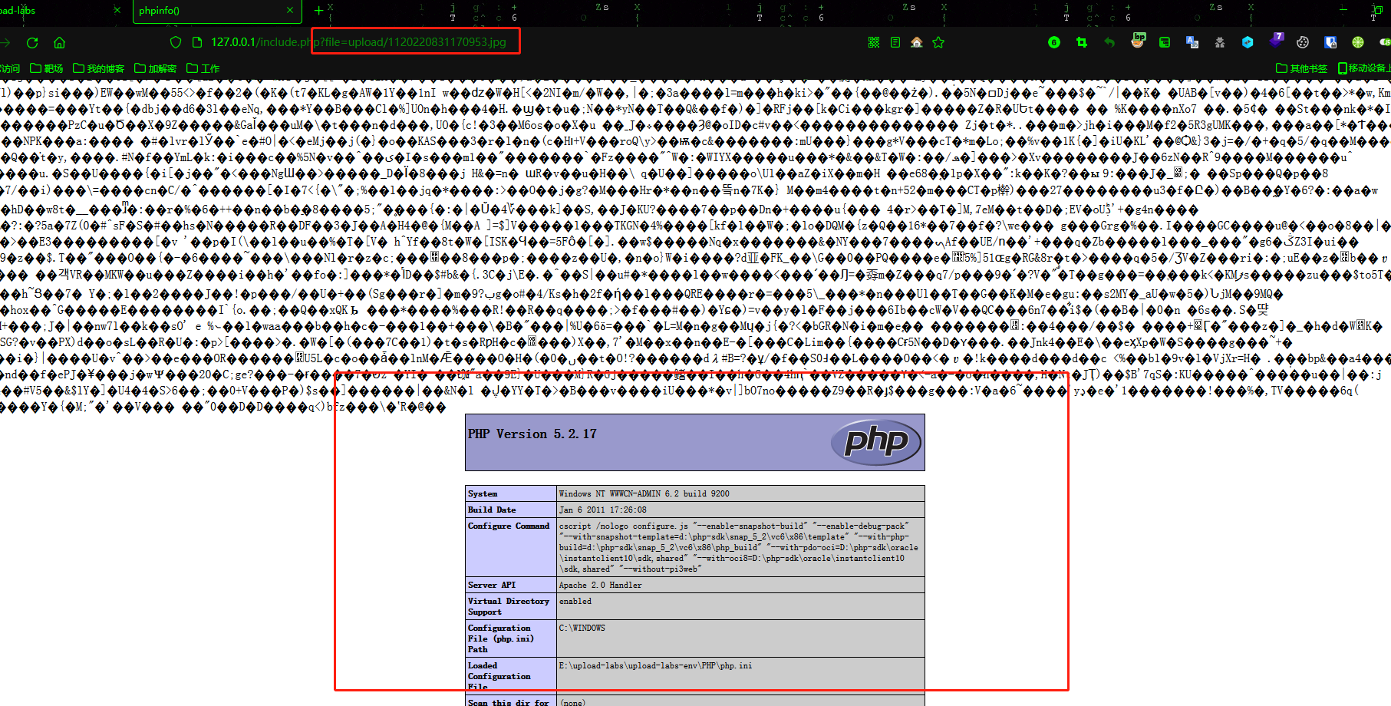This screenshot has height=706, width=1391.
Task: Click the Apache 2.0 Handler cell
Action: click(740, 585)
